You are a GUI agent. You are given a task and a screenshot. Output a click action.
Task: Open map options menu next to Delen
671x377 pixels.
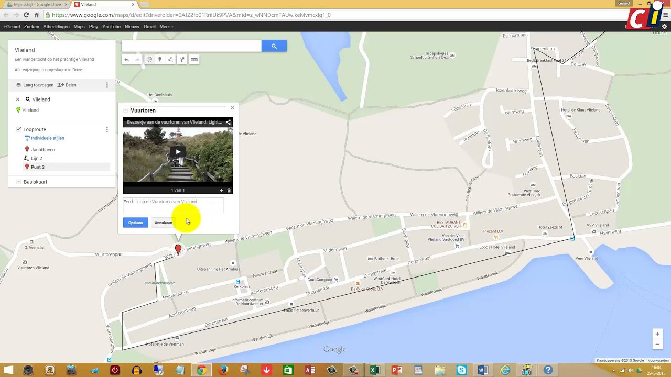107,85
